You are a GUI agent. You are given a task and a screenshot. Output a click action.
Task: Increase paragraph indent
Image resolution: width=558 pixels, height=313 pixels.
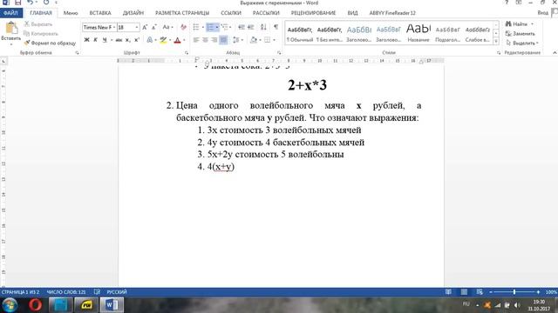point(250,27)
